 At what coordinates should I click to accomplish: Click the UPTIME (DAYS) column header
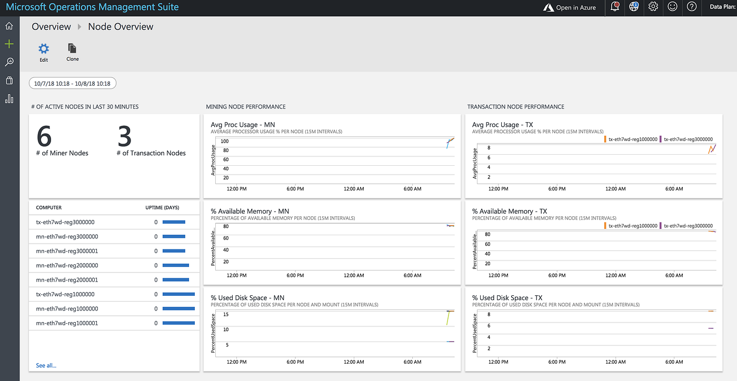(162, 208)
